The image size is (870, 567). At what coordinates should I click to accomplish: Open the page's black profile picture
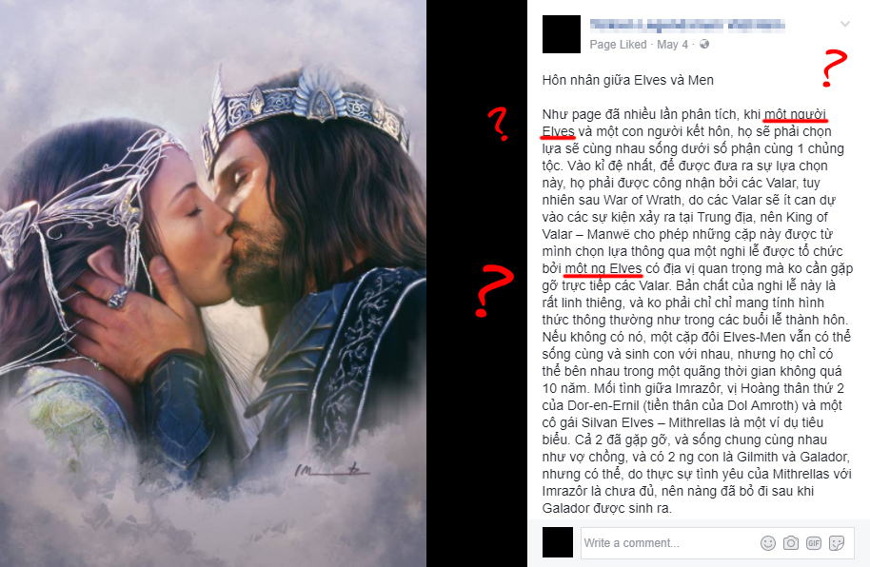tap(561, 34)
